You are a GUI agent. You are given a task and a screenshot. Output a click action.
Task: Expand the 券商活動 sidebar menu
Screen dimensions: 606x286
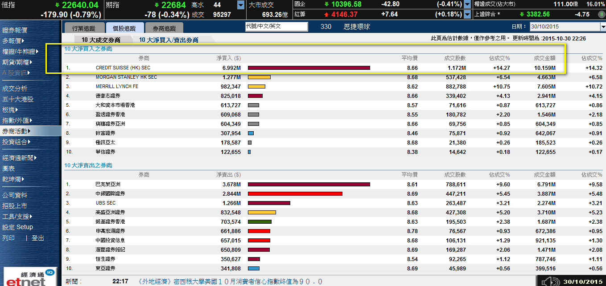tap(17, 131)
